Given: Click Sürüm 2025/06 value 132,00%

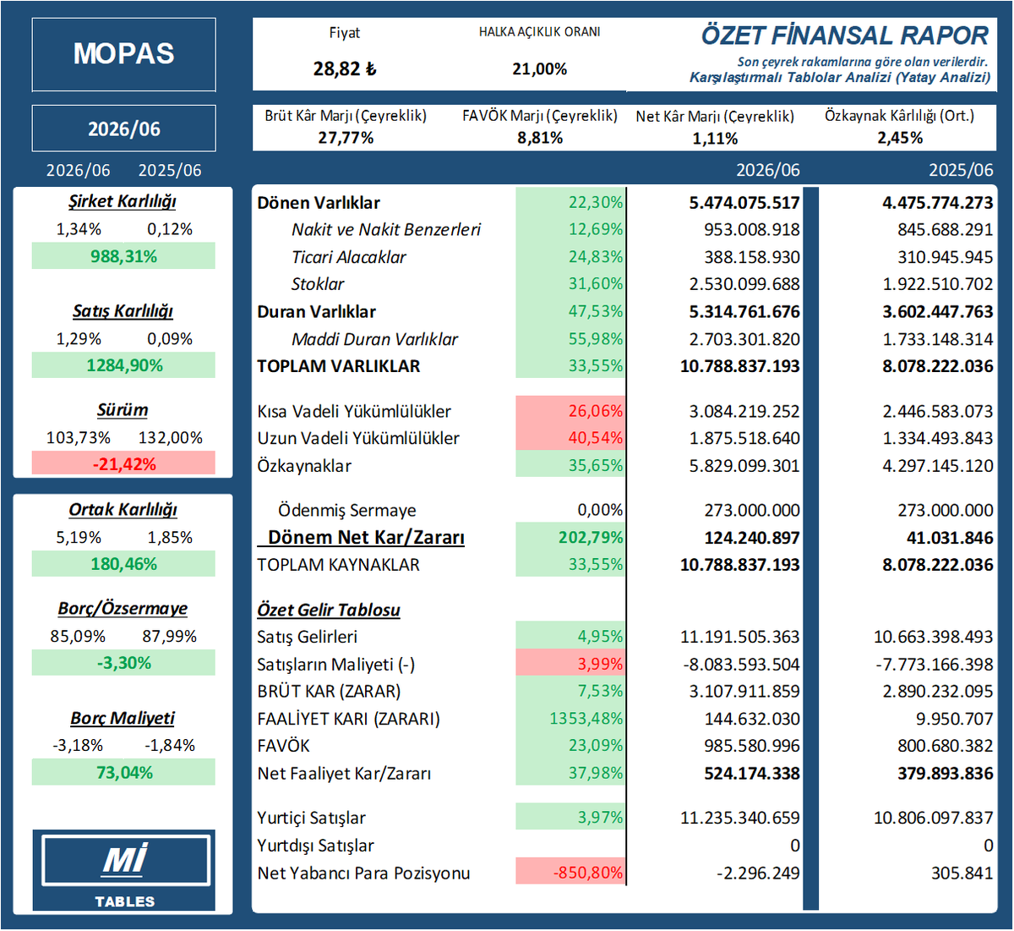Looking at the screenshot, I should [171, 438].
